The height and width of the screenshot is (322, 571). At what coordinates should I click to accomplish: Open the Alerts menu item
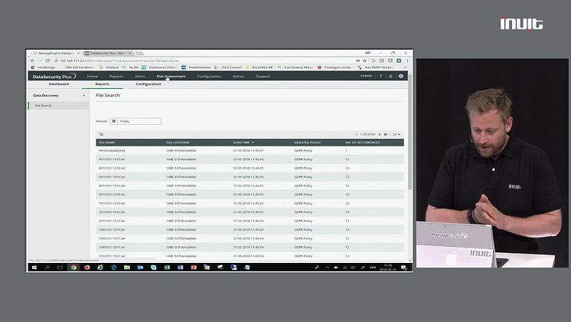click(140, 76)
